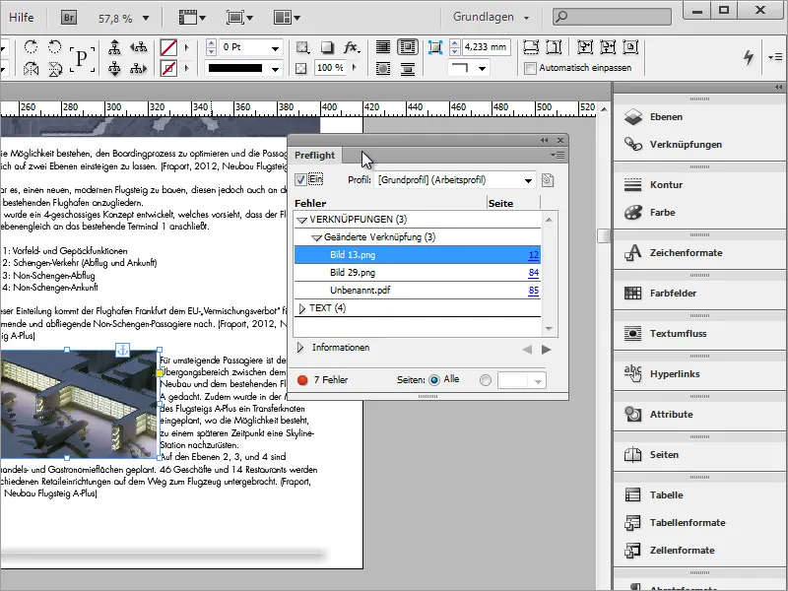Collapse the VERKNÜPFUNGEN error group
This screenshot has width=788, height=591.
coord(302,220)
